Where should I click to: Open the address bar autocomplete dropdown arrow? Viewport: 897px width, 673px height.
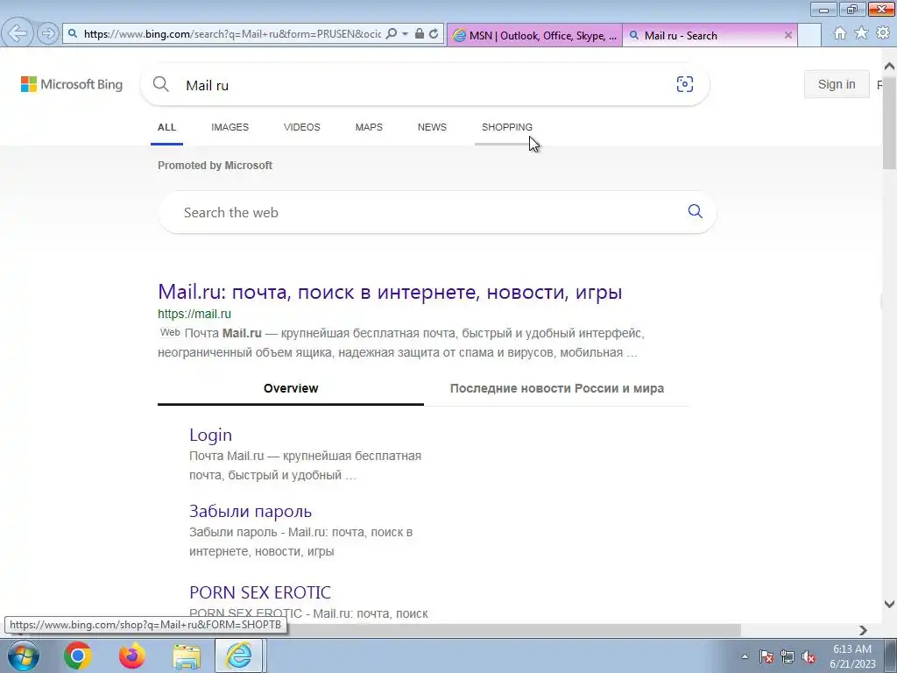[405, 34]
